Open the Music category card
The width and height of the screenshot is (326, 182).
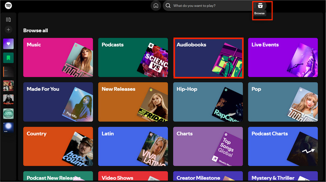coord(58,58)
